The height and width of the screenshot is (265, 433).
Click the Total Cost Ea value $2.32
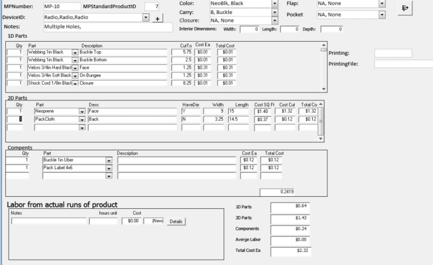coord(291,251)
